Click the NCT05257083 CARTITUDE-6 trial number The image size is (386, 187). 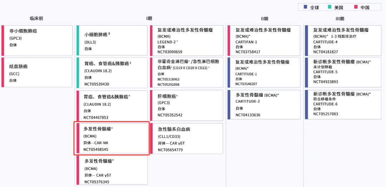pyautogui.click(x=326, y=114)
